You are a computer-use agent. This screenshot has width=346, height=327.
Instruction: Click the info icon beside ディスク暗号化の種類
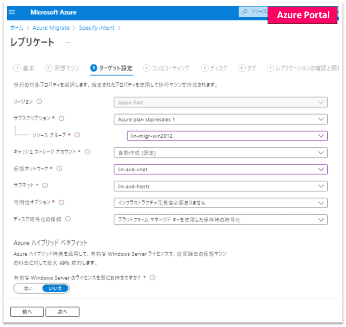[68, 219]
